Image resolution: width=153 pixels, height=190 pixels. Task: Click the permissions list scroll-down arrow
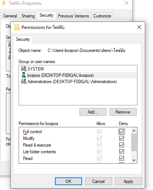coord(134,160)
